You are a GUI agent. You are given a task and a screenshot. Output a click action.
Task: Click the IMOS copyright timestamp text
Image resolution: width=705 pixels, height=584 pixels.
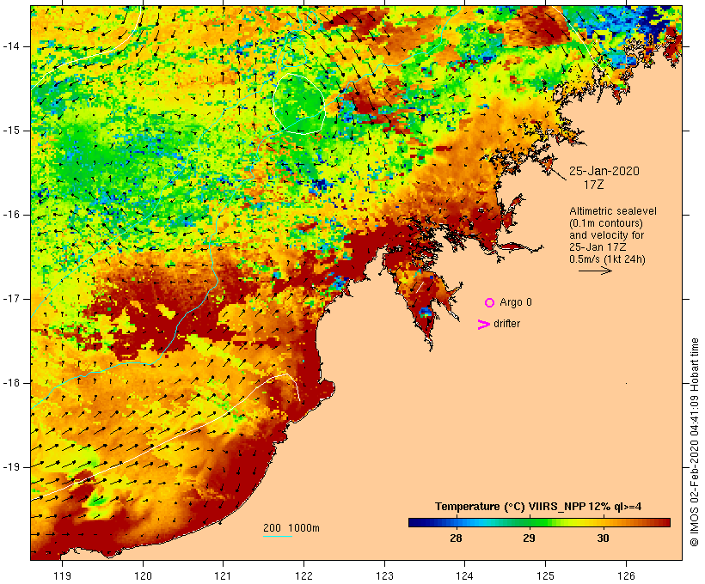[x=694, y=442]
